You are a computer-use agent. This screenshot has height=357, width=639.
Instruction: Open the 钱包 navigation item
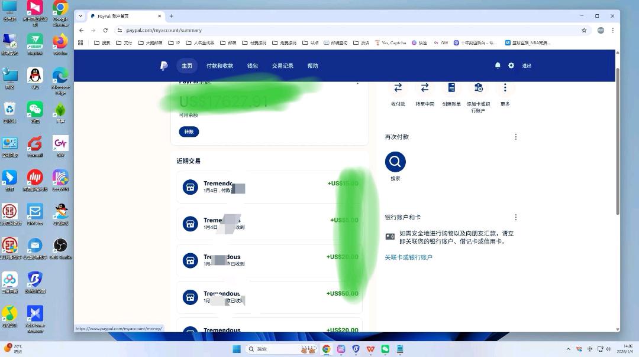point(253,65)
